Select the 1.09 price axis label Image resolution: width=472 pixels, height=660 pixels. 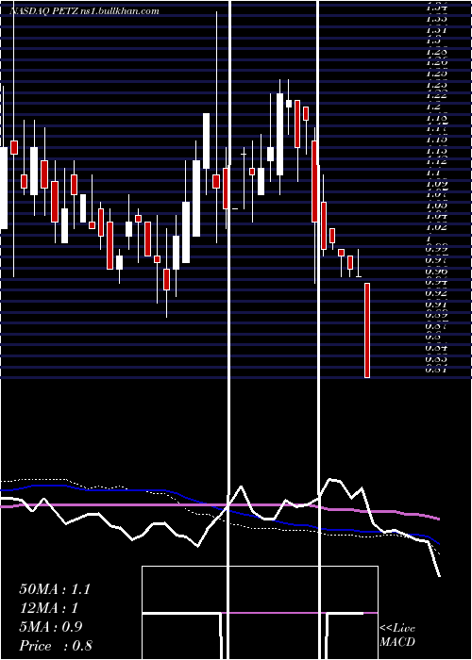pos(436,184)
